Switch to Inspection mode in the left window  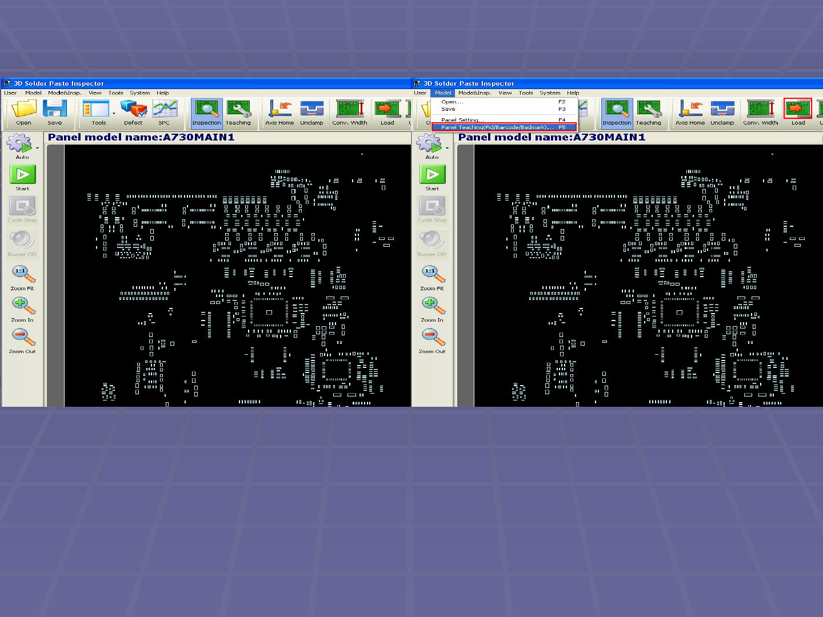pyautogui.click(x=206, y=113)
